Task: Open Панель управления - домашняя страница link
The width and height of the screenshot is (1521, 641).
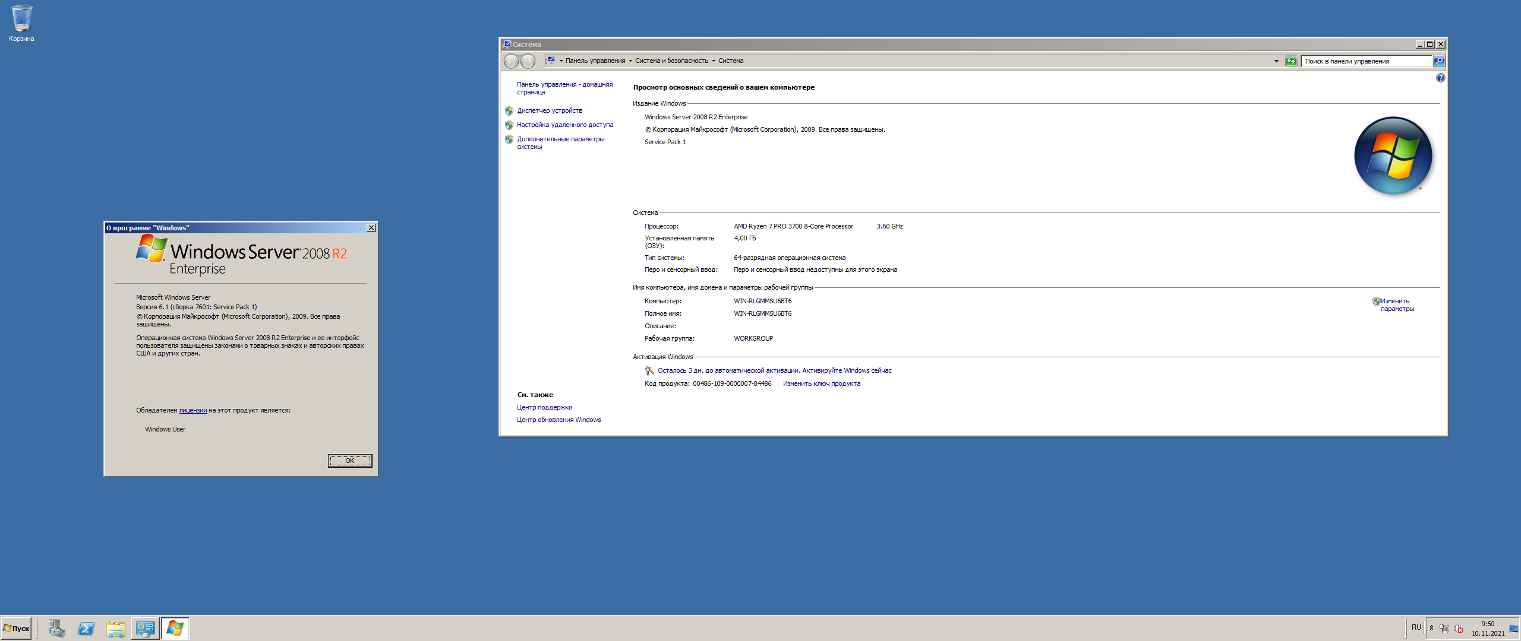Action: [x=564, y=88]
